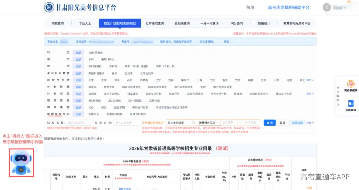Image resolution: width=359 pixels, height=190 pixels.
Task: Select 全部 in the 计划类型 row
Action: [78, 94]
